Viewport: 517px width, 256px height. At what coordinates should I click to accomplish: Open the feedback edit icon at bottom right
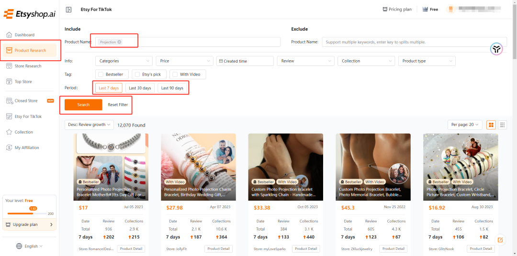[500, 240]
